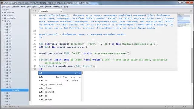Choose the highlighted 'if' autocomplete suggestion

(x=60, y=73)
